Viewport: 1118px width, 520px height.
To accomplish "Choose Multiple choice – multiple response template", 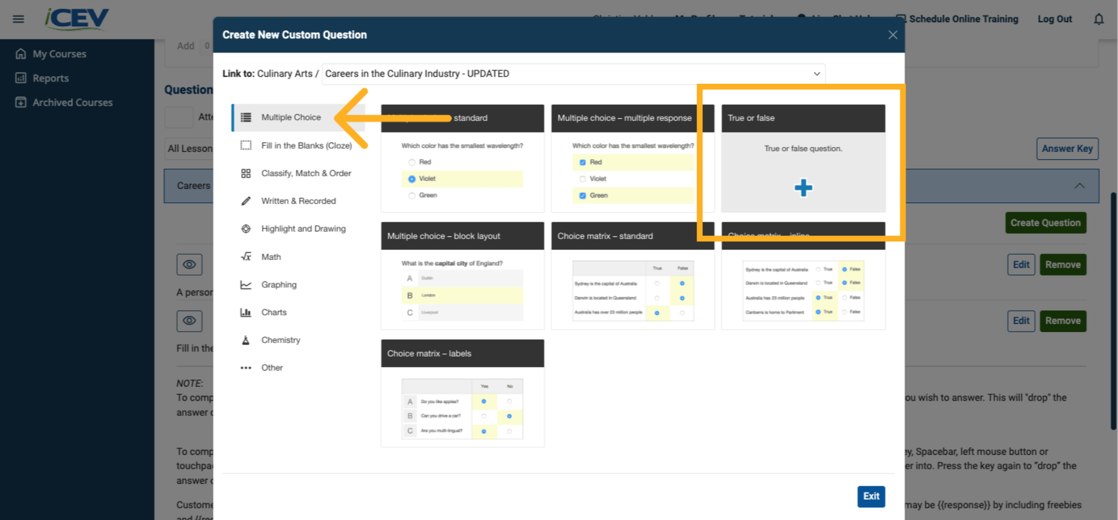I will pyautogui.click(x=633, y=158).
